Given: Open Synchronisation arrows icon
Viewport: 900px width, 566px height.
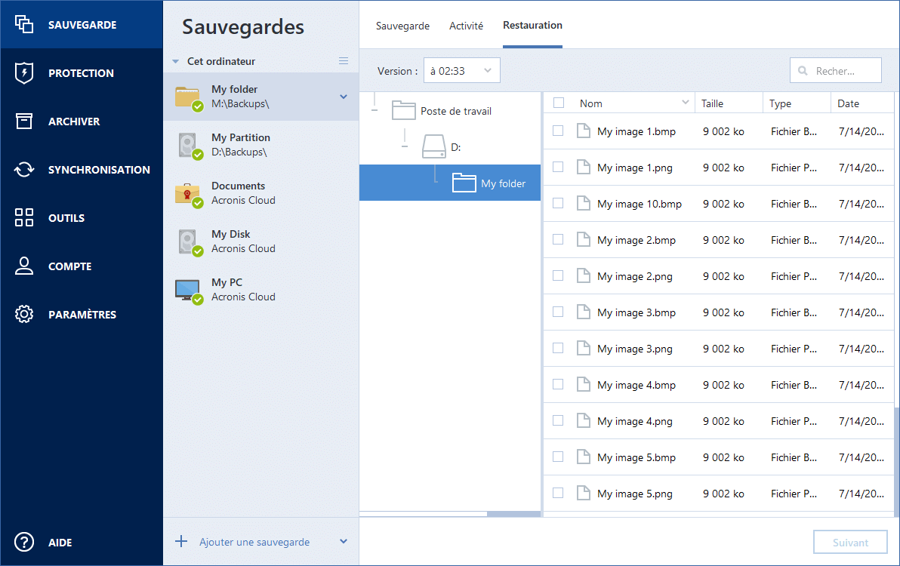Looking at the screenshot, I should (24, 170).
